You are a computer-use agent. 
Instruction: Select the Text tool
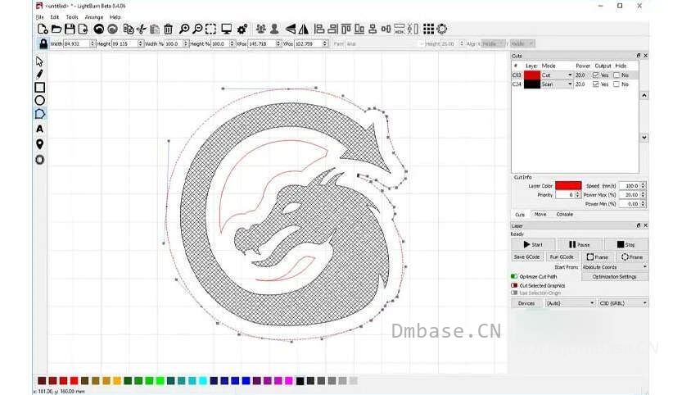(x=39, y=129)
